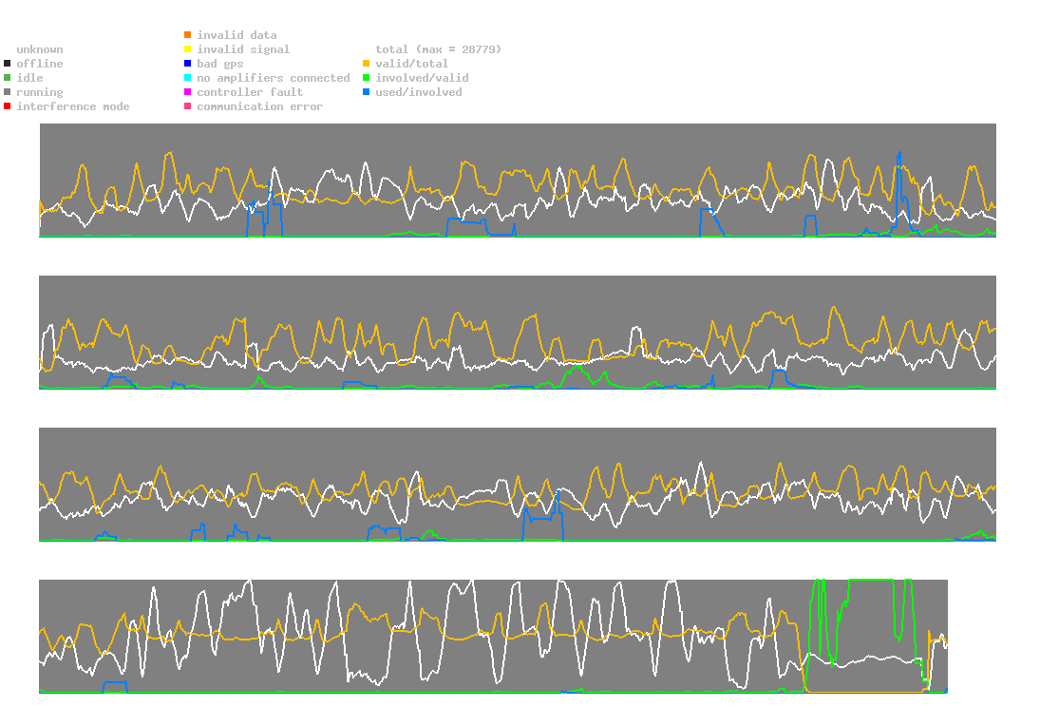This screenshot has width=1040, height=726.
Task: Click the yellow invalid signal swatch
Action: pyautogui.click(x=188, y=49)
